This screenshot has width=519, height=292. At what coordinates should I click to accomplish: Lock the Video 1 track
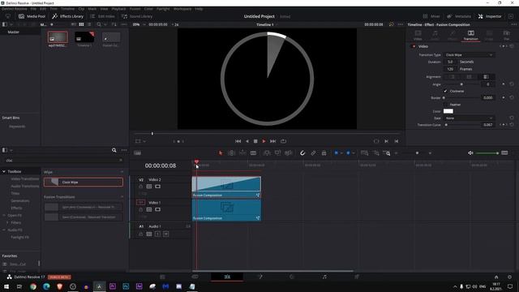pyautogui.click(x=140, y=209)
